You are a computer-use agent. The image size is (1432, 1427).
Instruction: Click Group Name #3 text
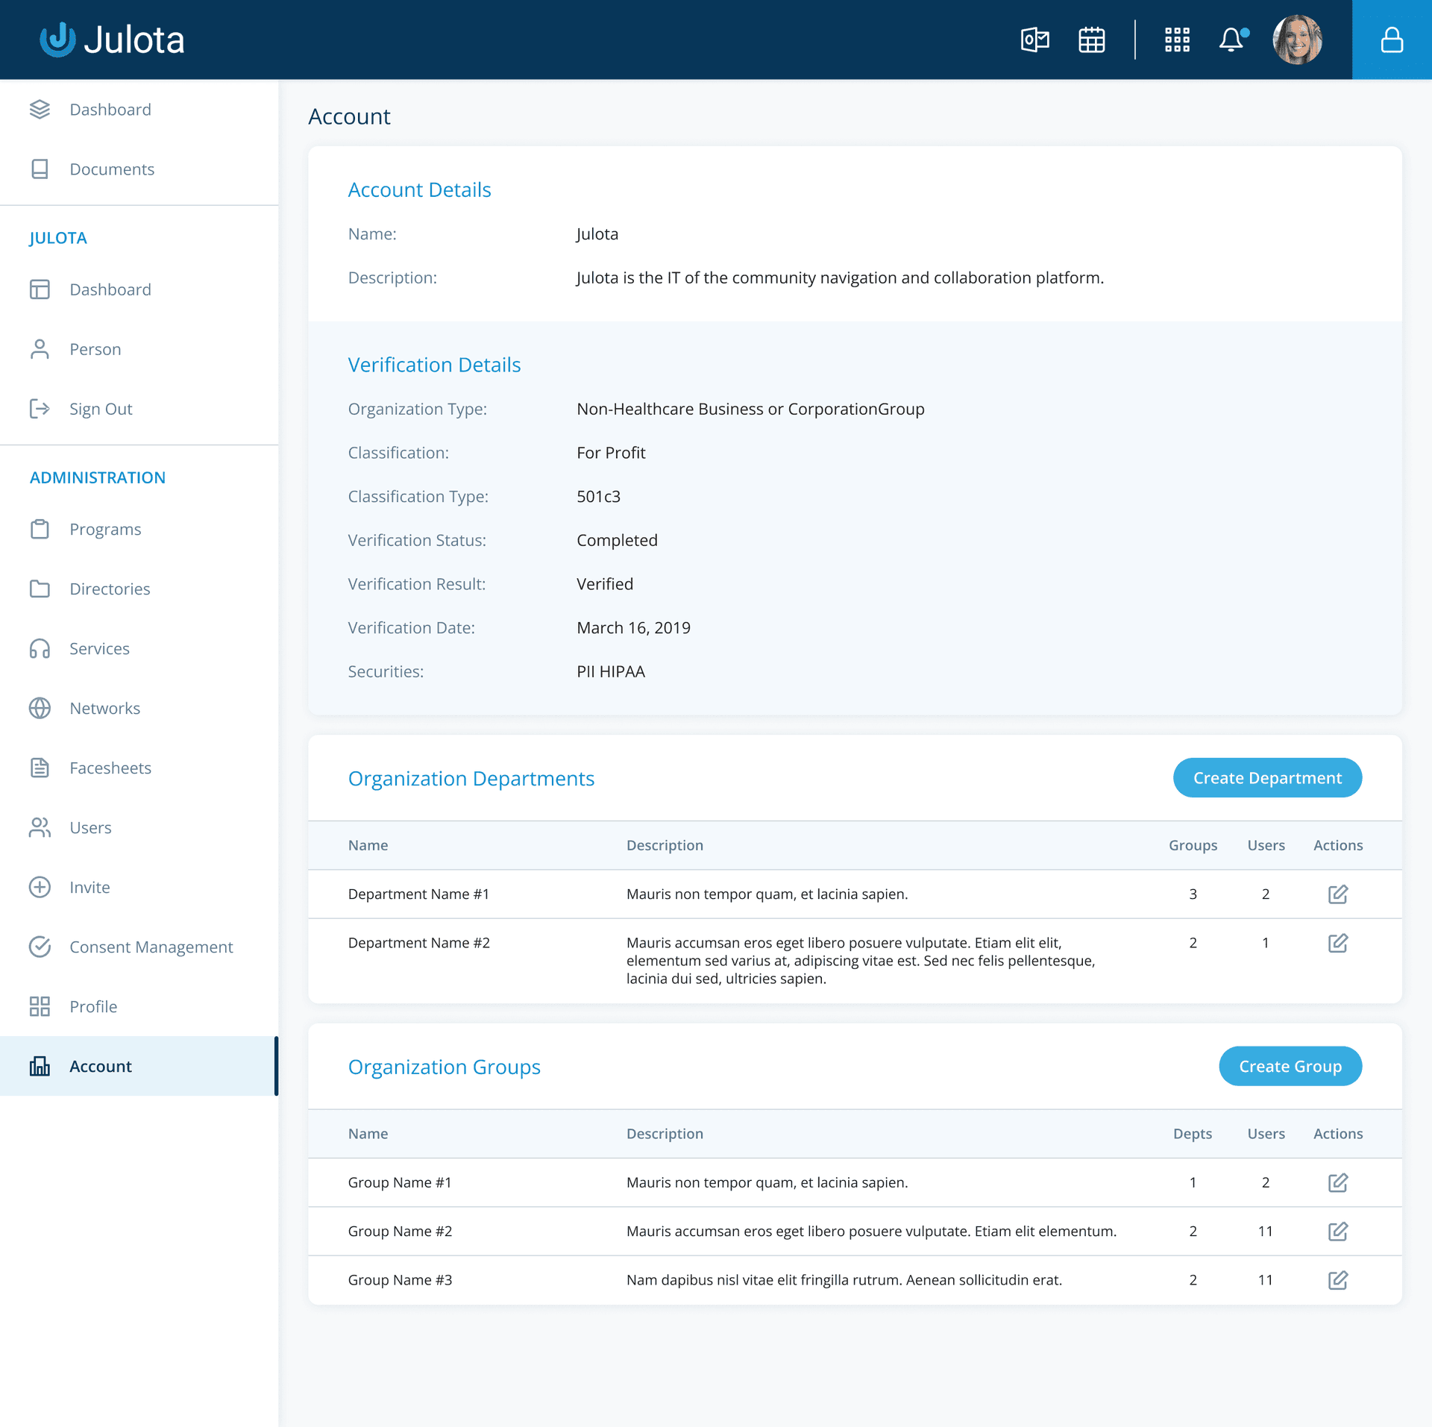pyautogui.click(x=400, y=1280)
